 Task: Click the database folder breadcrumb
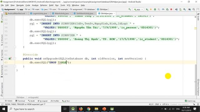[90, 9]
